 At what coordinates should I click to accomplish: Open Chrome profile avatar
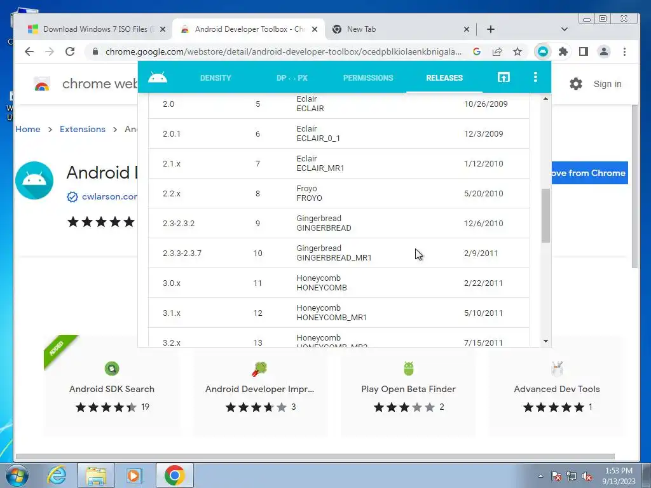(604, 52)
